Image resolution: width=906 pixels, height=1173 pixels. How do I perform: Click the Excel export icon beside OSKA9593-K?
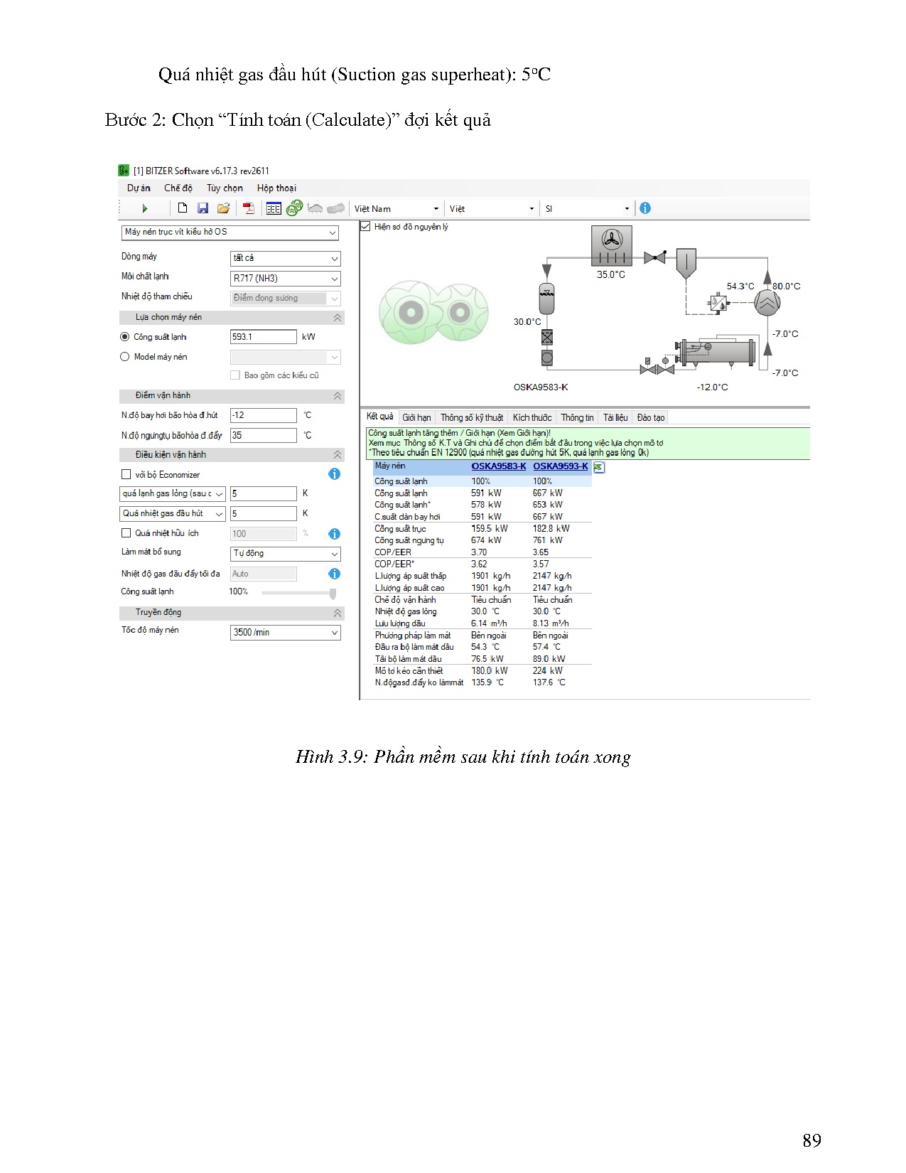(x=599, y=467)
